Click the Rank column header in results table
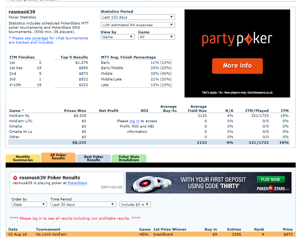 (x=259, y=229)
